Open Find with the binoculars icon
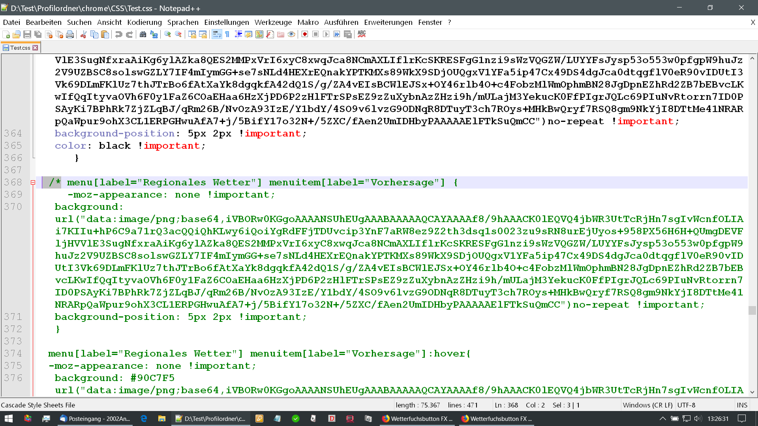 click(x=143, y=35)
